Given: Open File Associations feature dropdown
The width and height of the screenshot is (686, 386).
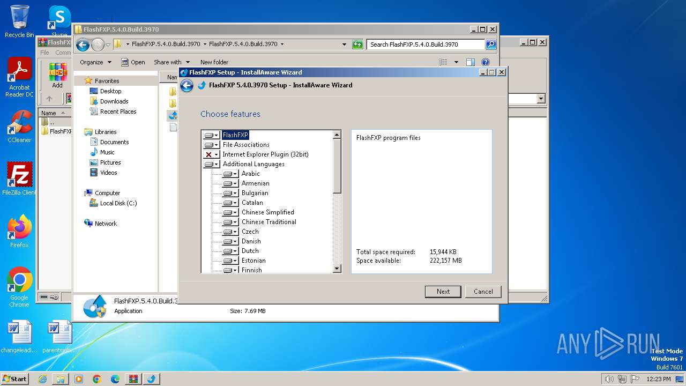Looking at the screenshot, I should [x=211, y=145].
